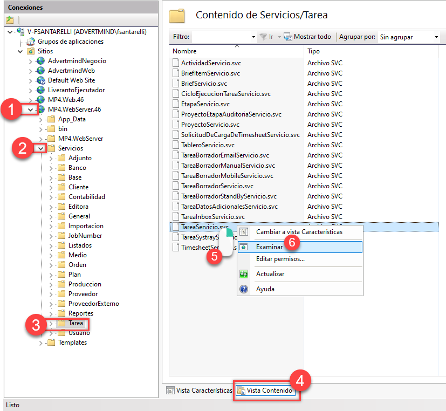The image size is (446, 411).
Task: Collapse the Servicios folder node
Action: click(40, 148)
